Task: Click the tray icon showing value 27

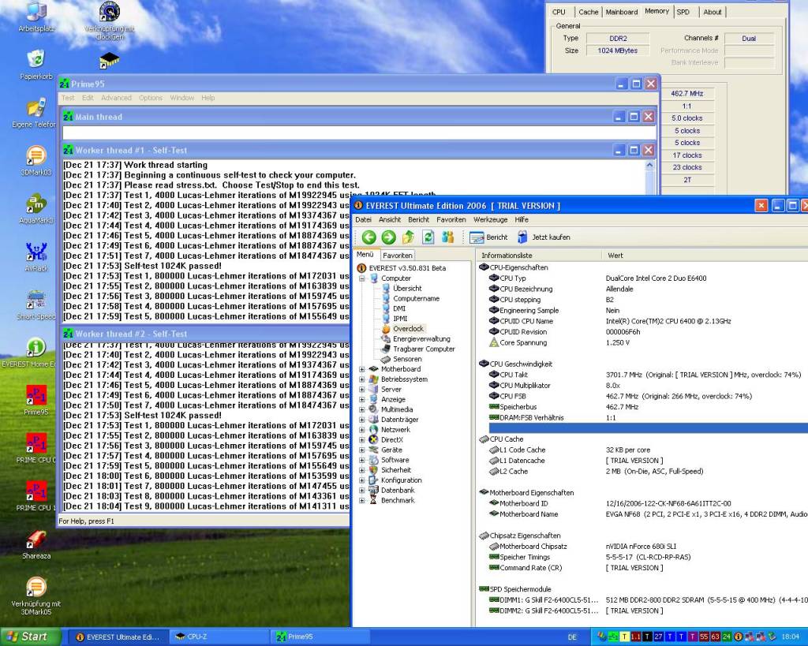Action: click(x=658, y=637)
